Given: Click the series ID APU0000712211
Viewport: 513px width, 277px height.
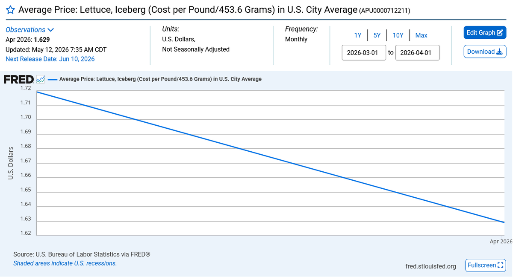Looking at the screenshot, I should pos(385,11).
